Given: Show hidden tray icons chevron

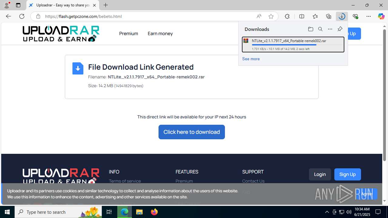Looking at the screenshot, I should tap(327, 212).
